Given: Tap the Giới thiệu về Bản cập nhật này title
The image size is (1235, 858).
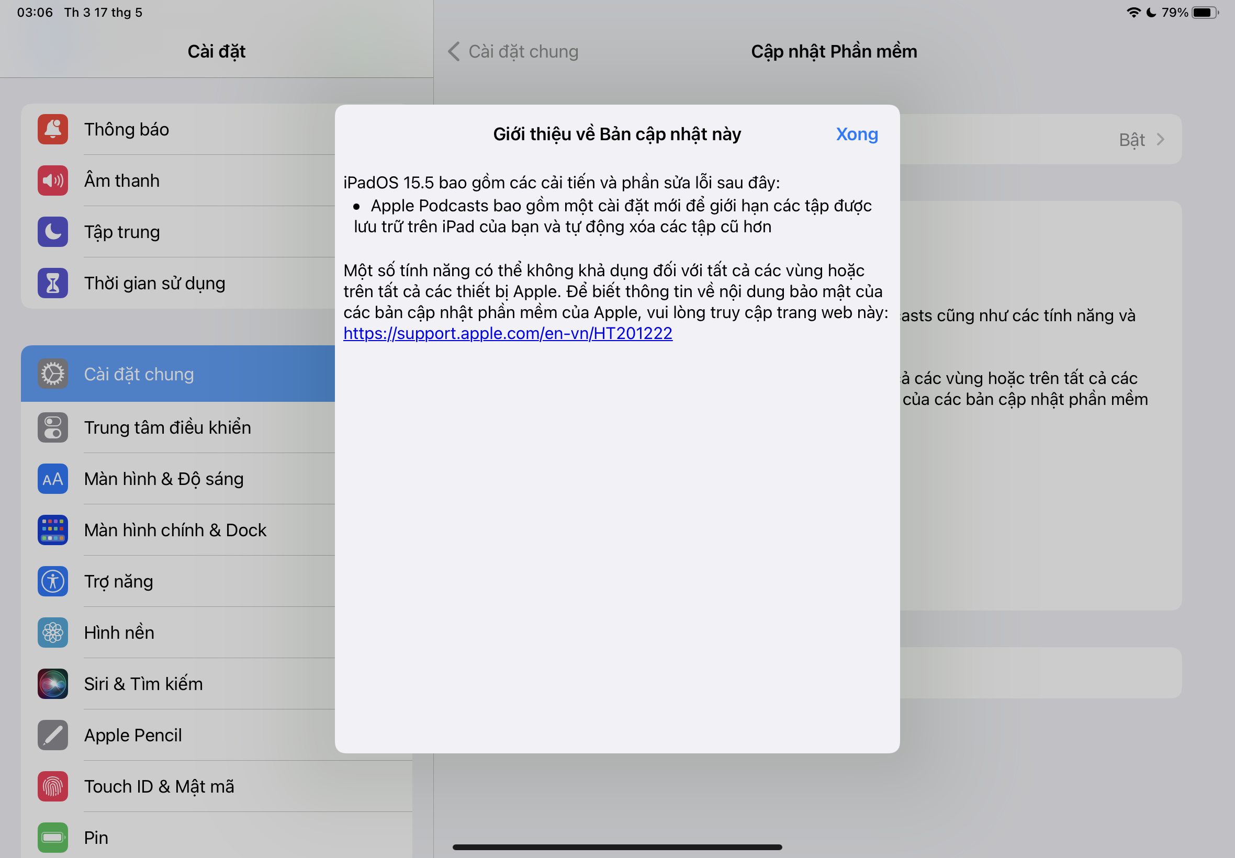Looking at the screenshot, I should pos(616,134).
